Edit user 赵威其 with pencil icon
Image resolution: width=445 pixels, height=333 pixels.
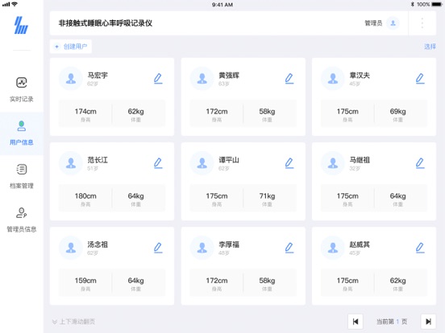(420, 248)
